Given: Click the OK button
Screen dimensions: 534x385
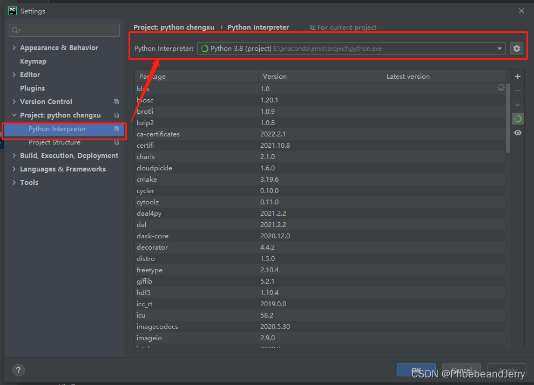Looking at the screenshot, I should click(416, 370).
